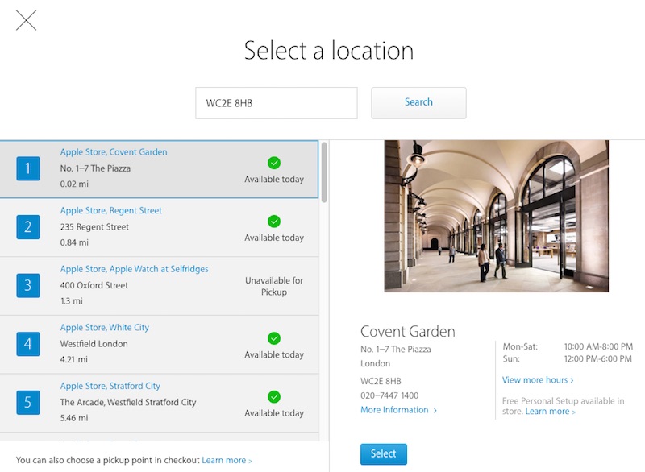Click the Covent Garden store photo
645x472 pixels.
tap(496, 216)
